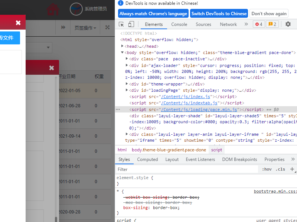Viewport: 297px width, 222px height.
Task: Add new style rule with plus icon
Action: point(292,169)
